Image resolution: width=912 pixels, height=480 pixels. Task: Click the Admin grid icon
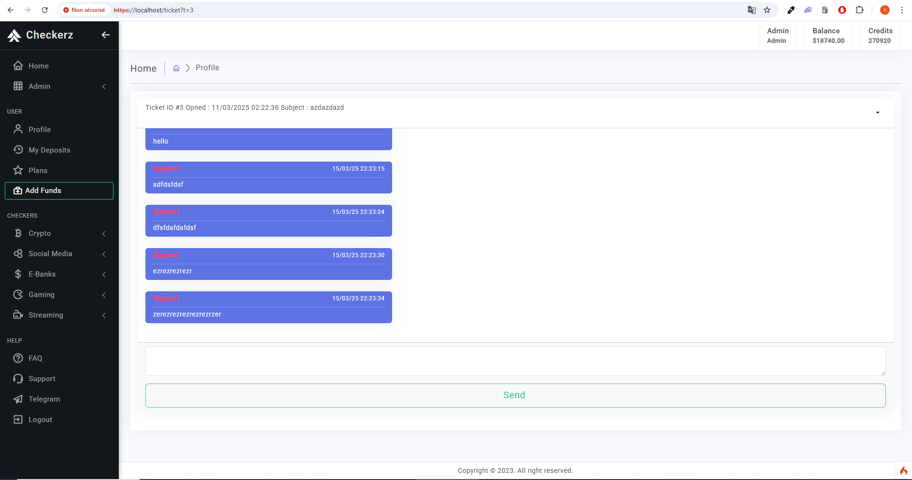pos(18,86)
